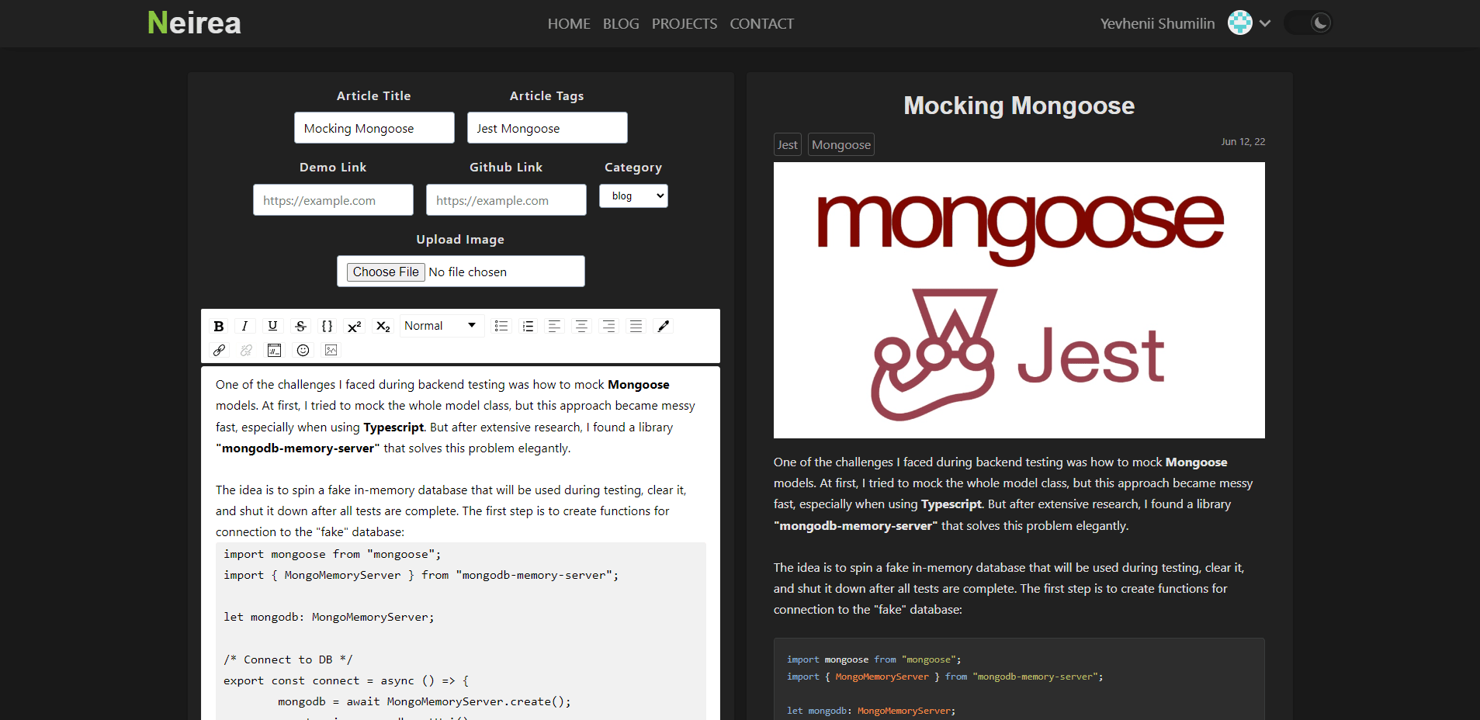Open the Category blog dropdown

633,196
